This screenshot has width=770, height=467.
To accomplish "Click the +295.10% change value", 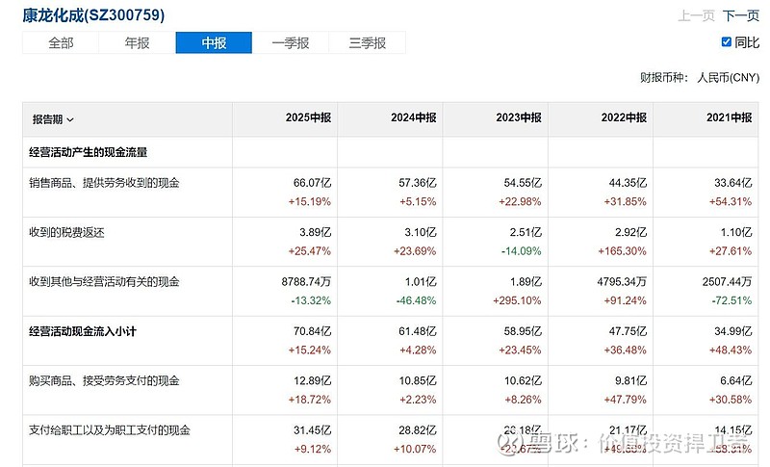I will point(517,300).
